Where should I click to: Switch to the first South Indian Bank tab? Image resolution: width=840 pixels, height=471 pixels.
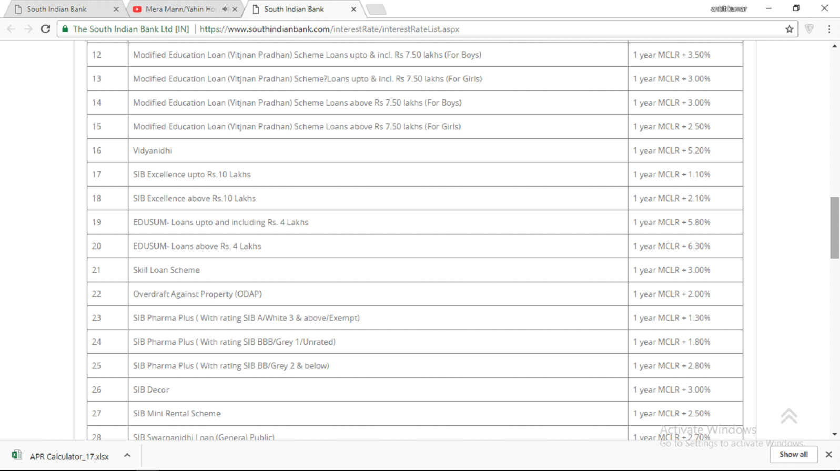click(x=57, y=9)
